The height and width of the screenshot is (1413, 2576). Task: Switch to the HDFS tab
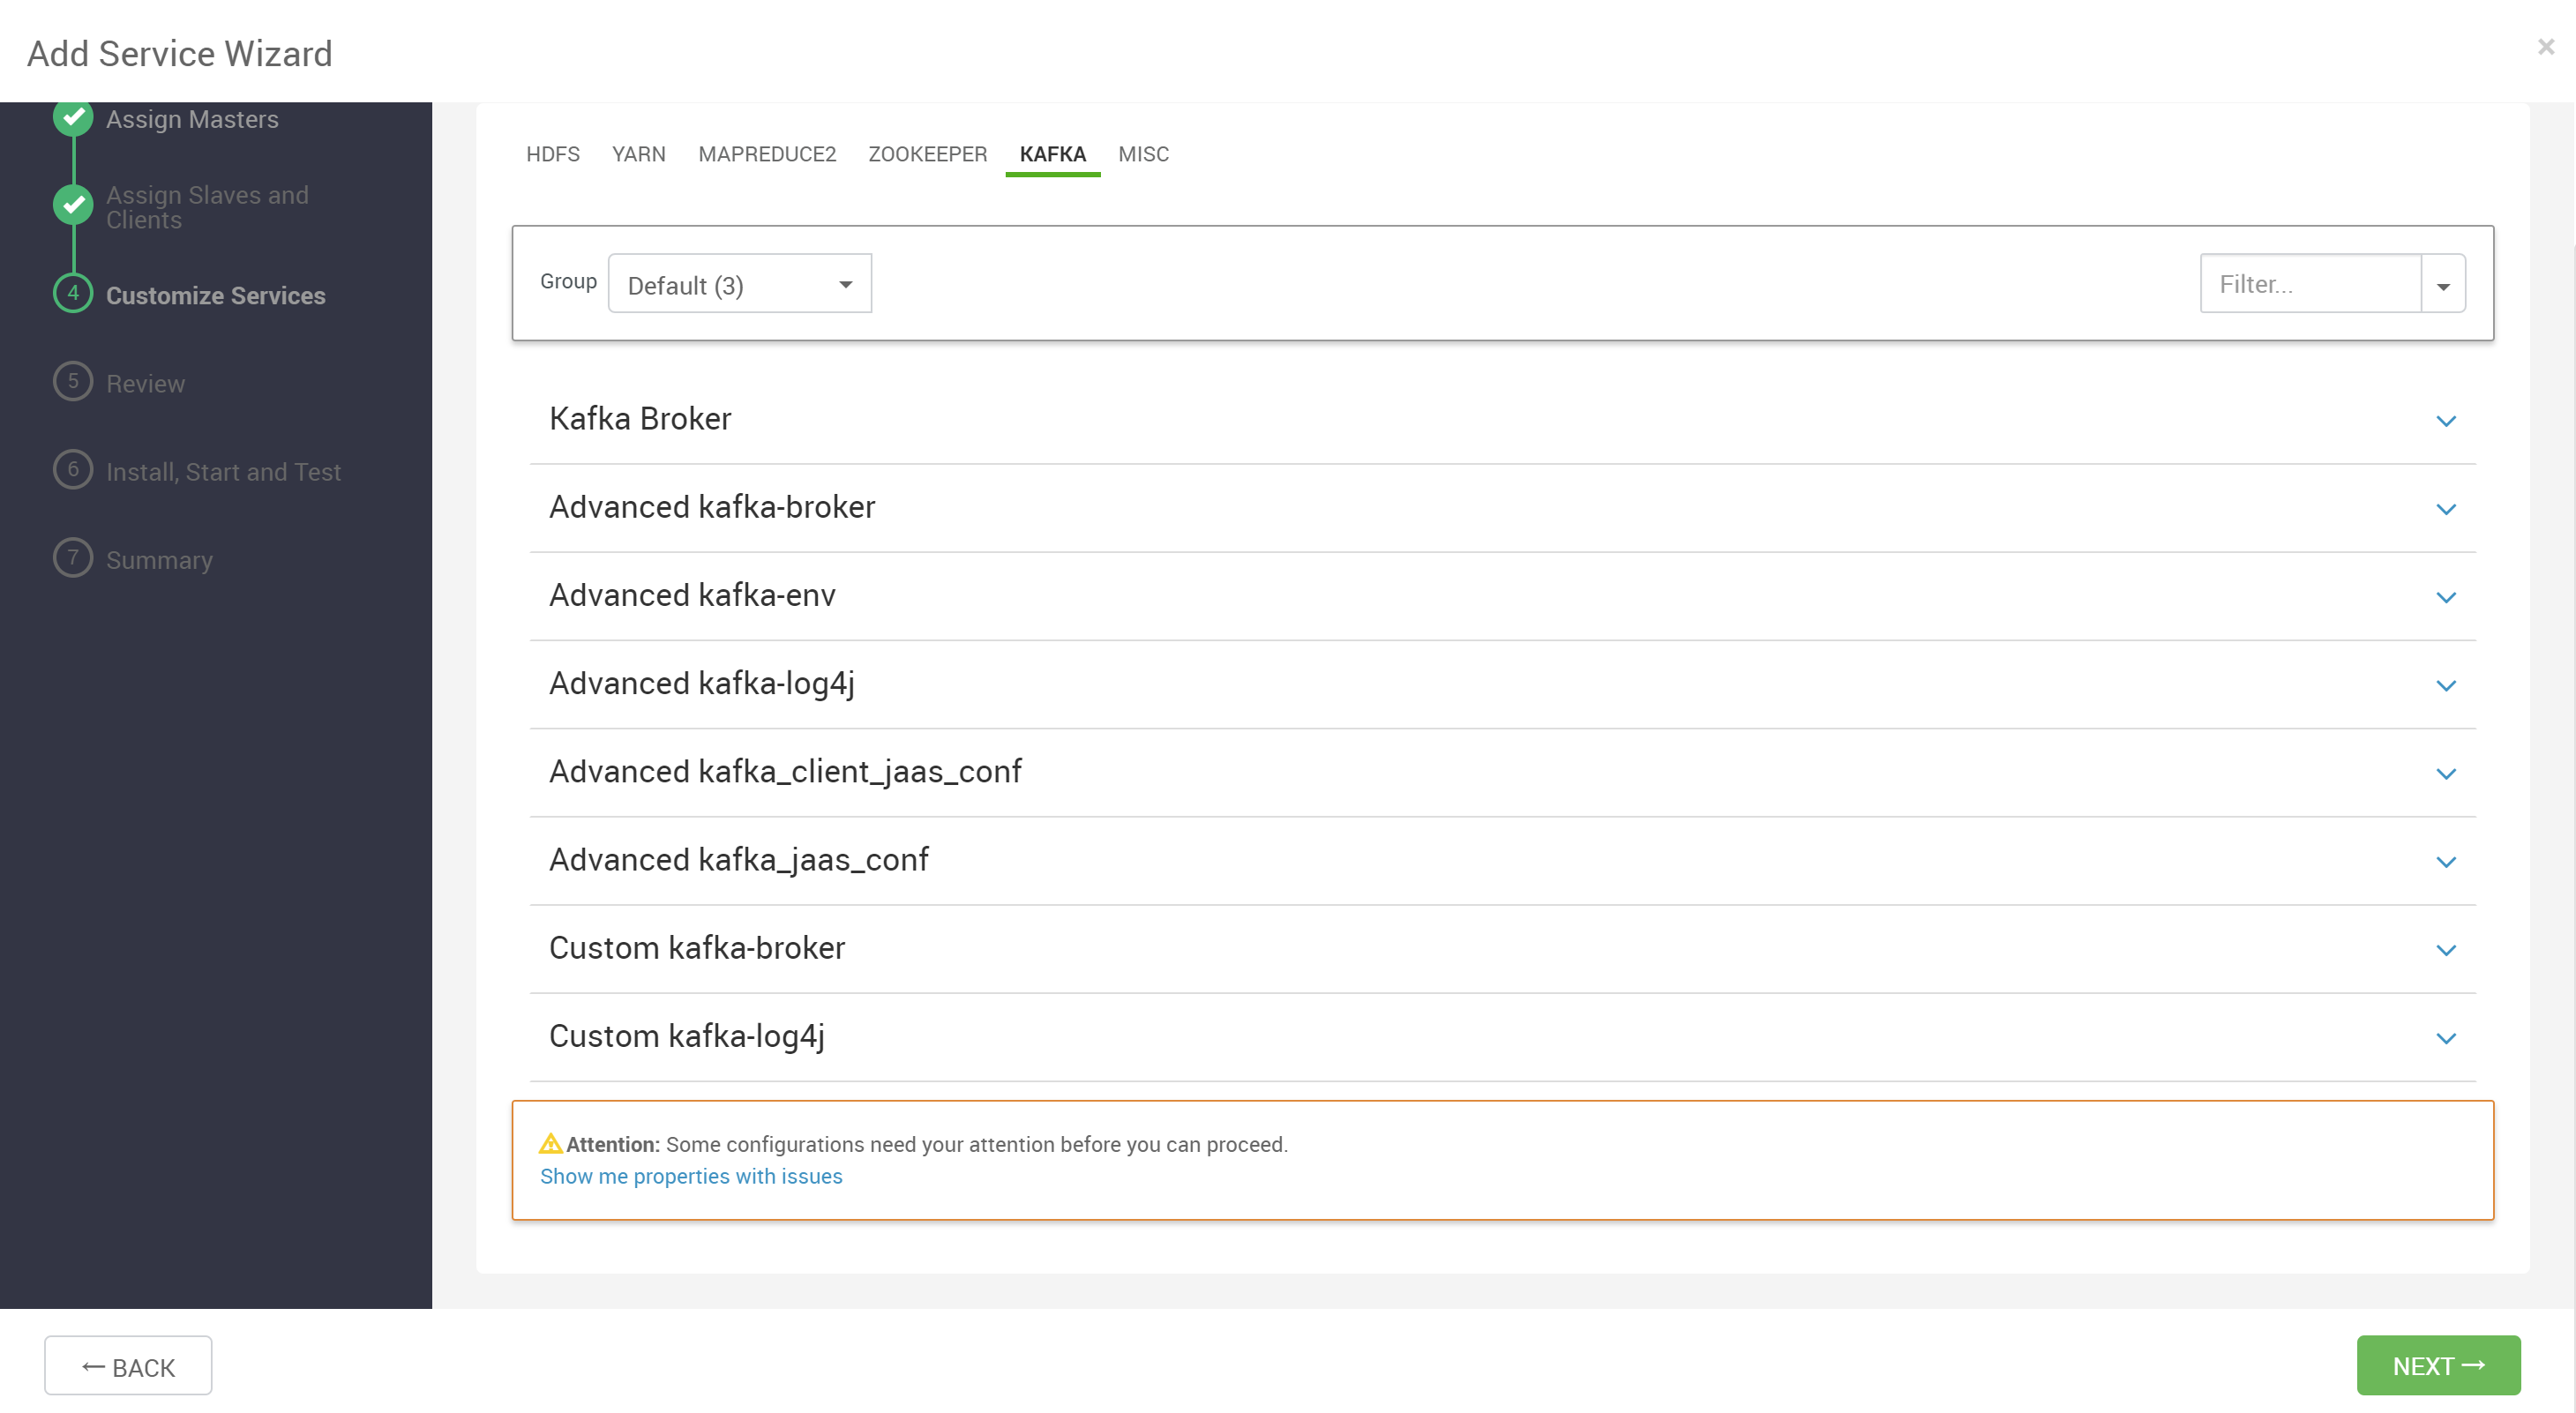pyautogui.click(x=553, y=154)
